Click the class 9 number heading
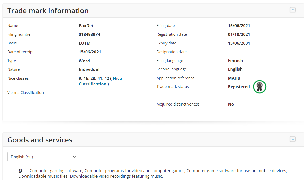The height and width of the screenshot is (180, 306). point(20,171)
